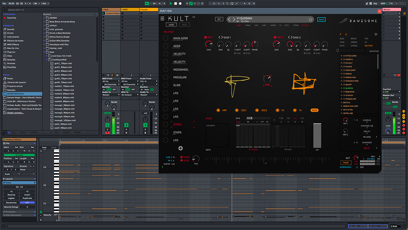The width and height of the screenshot is (408, 230).
Task: Go to previous preset with left arrow
Action: [229, 19]
